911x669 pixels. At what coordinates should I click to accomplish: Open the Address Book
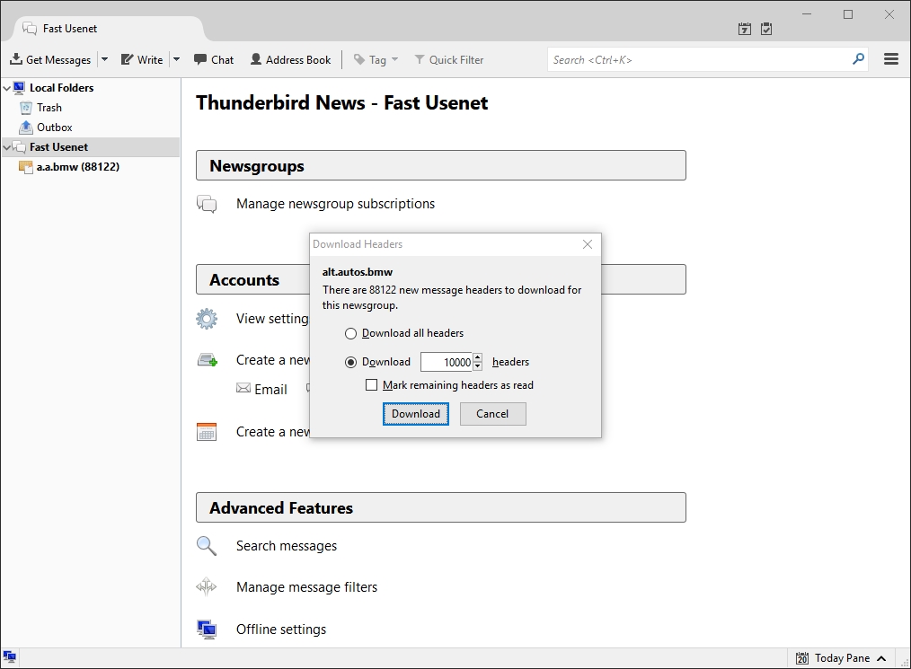[290, 59]
